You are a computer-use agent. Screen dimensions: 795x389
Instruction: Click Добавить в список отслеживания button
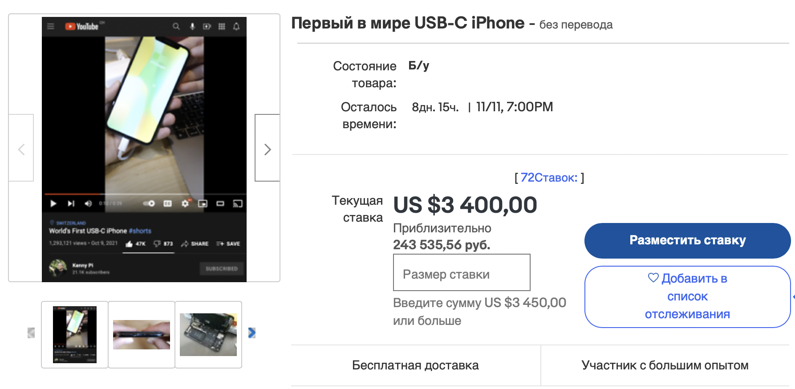(x=687, y=296)
